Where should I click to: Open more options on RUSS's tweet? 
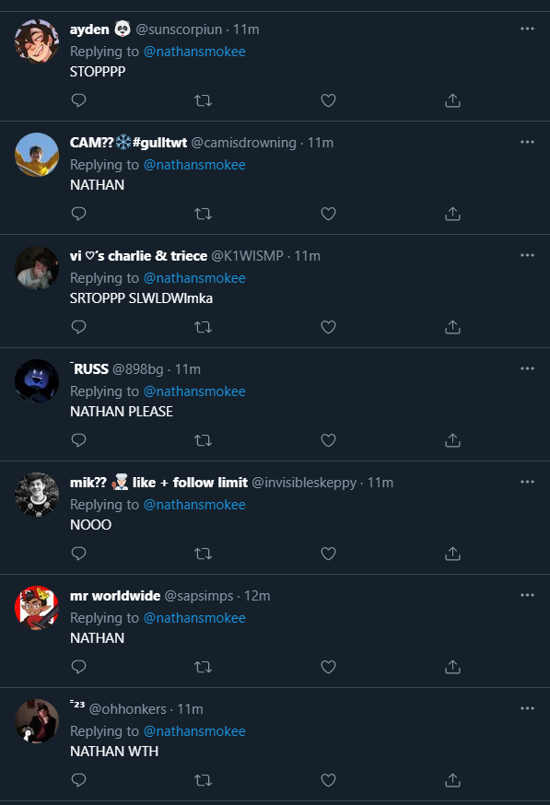pyautogui.click(x=527, y=368)
